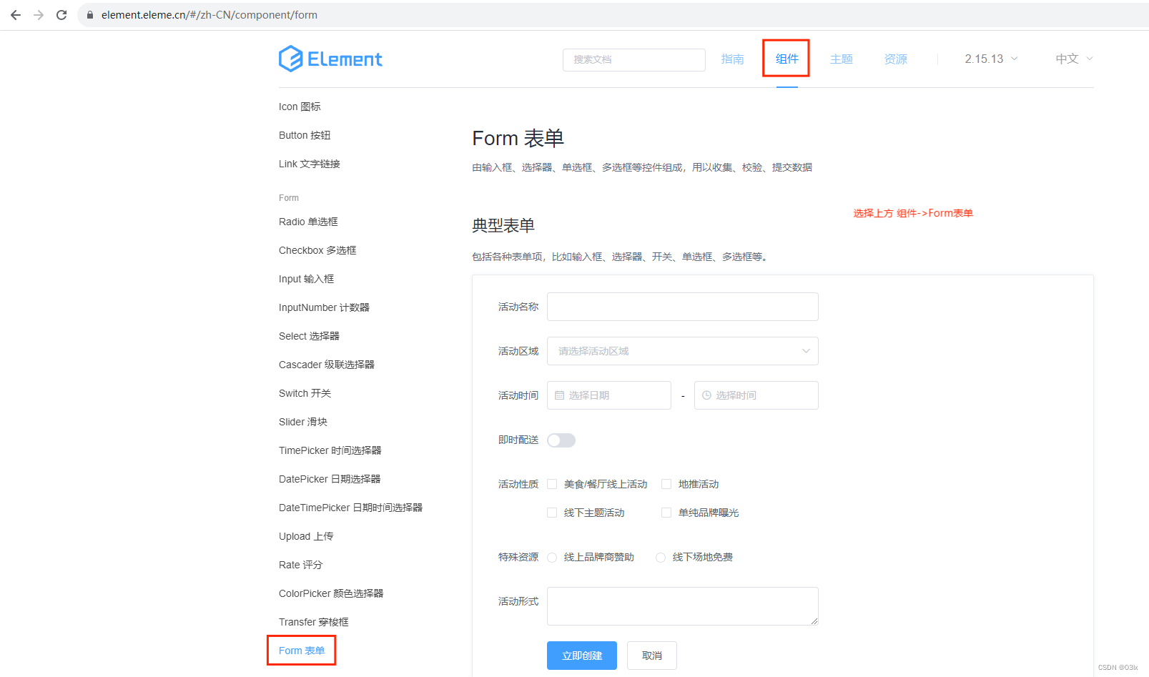Open the Slider 滑块 sidebar link

click(x=302, y=421)
